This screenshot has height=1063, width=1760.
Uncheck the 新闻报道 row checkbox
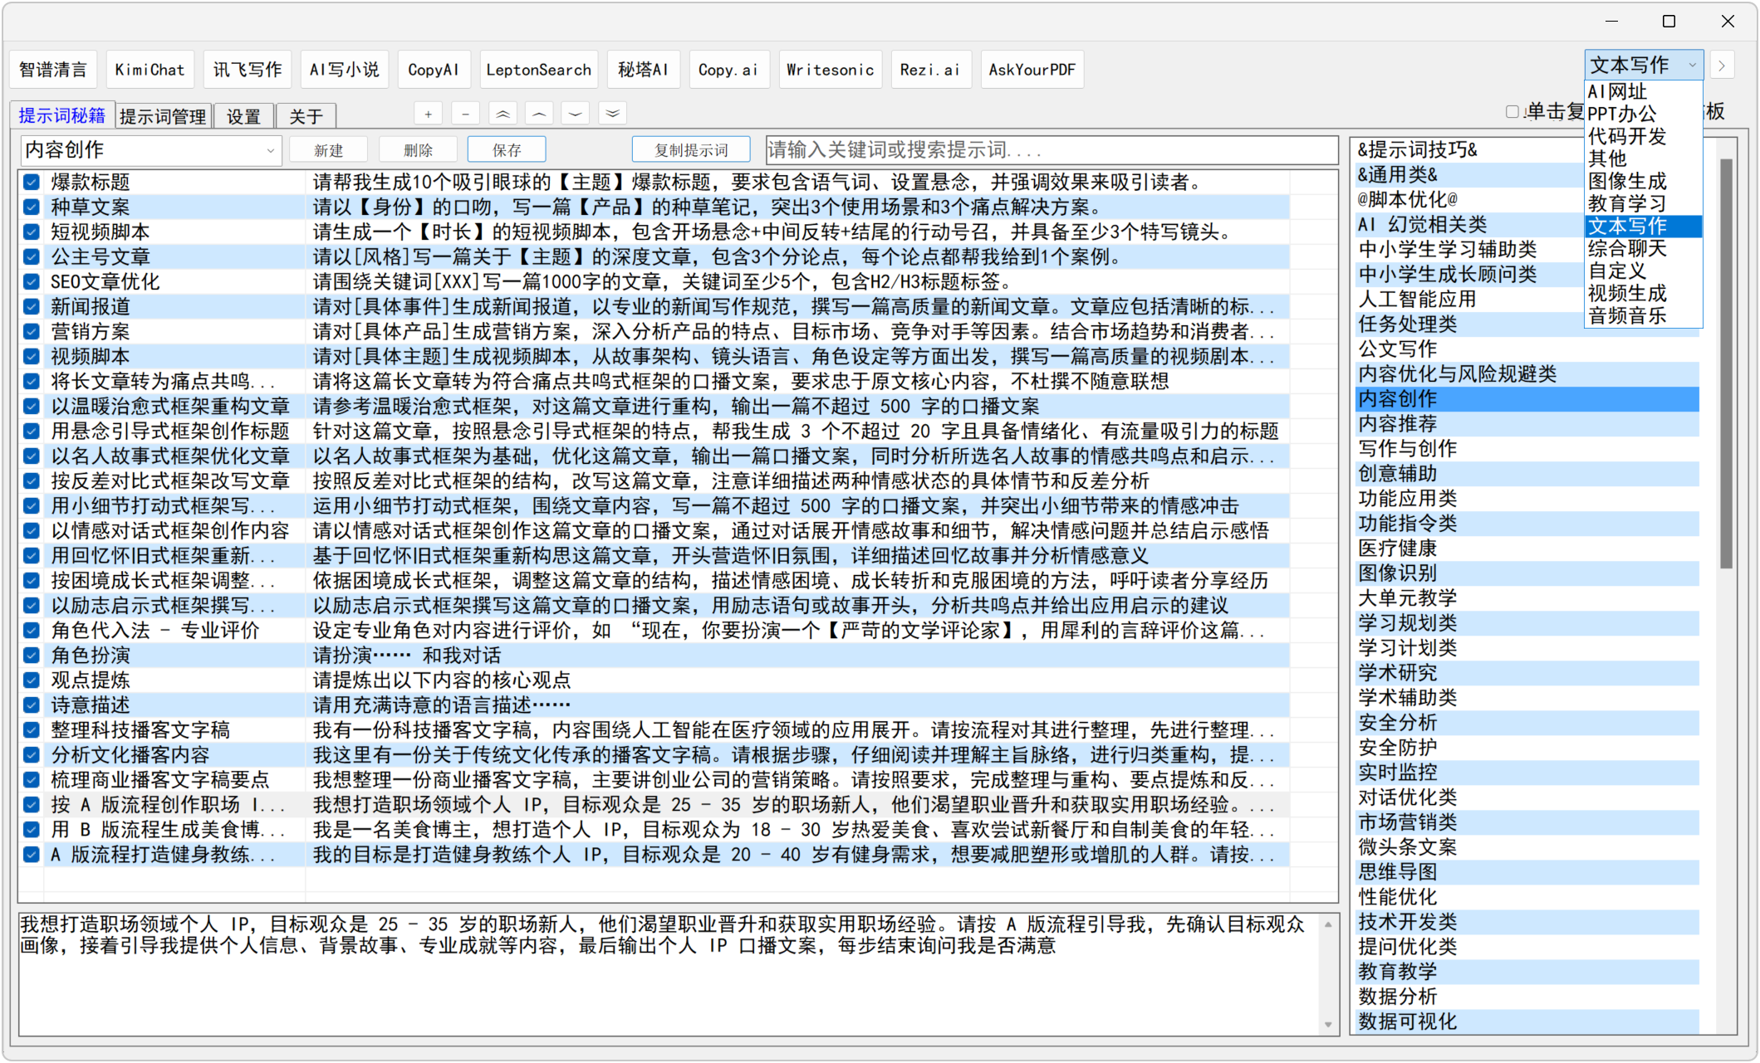32,307
